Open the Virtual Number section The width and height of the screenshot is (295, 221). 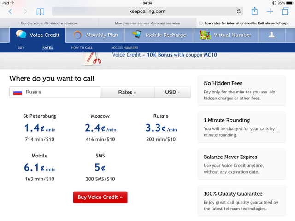click(x=225, y=35)
